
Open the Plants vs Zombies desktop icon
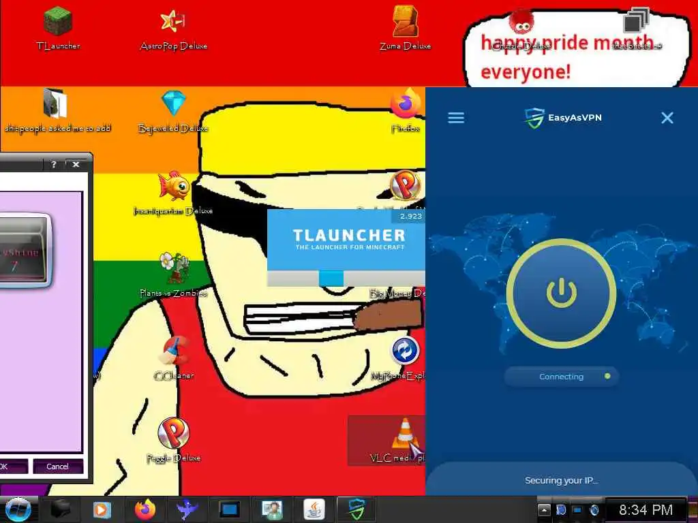173,276
